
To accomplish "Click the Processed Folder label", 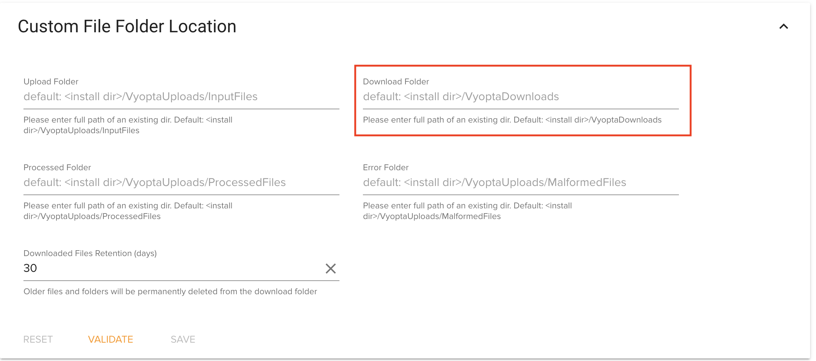I will tap(57, 167).
